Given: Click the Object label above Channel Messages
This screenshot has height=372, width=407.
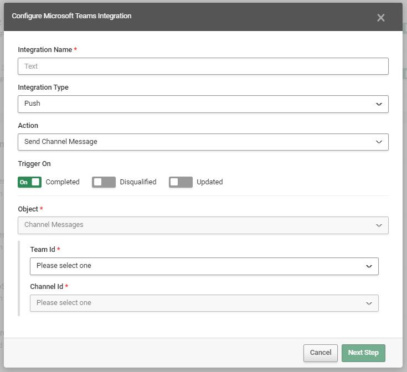Looking at the screenshot, I should click(x=28, y=209).
